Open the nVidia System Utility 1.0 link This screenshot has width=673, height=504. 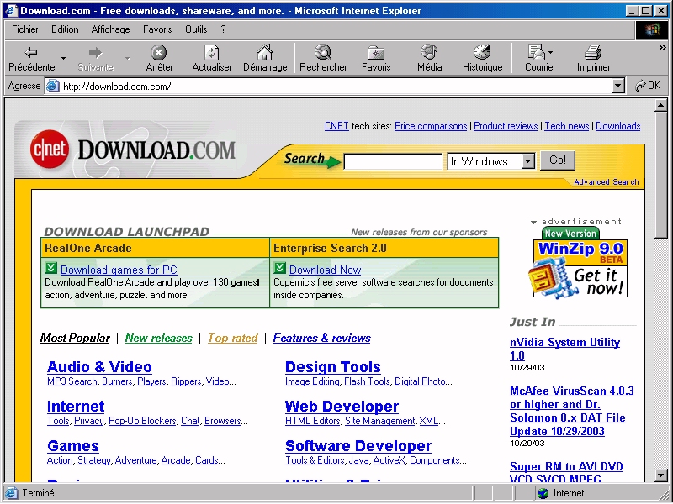(x=564, y=349)
